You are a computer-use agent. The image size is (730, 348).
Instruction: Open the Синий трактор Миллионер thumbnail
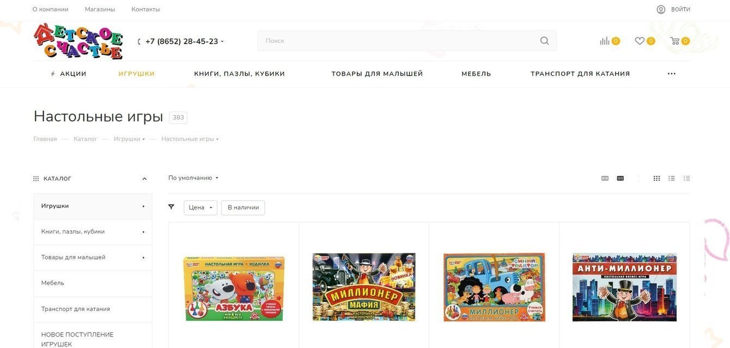point(494,287)
